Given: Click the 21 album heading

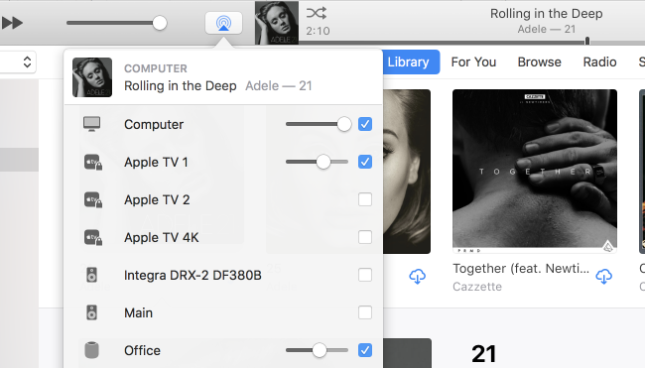Looking at the screenshot, I should [484, 353].
